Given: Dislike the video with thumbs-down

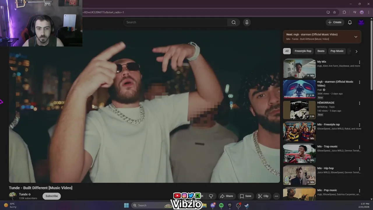Looking at the screenshot, I should point(211,196).
